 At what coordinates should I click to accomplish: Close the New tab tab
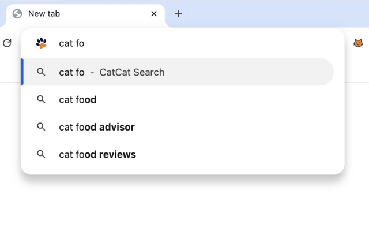coord(154,14)
